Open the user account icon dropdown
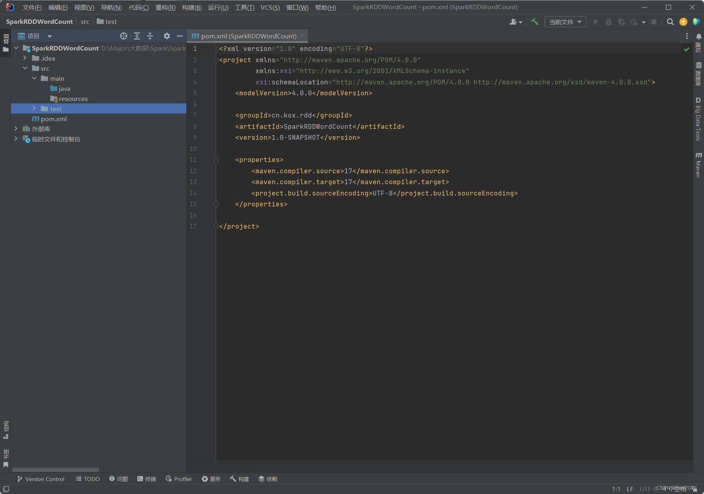 [x=516, y=22]
